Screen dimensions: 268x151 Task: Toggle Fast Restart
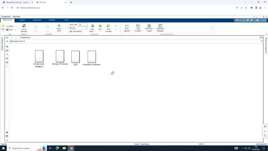tap(76, 32)
